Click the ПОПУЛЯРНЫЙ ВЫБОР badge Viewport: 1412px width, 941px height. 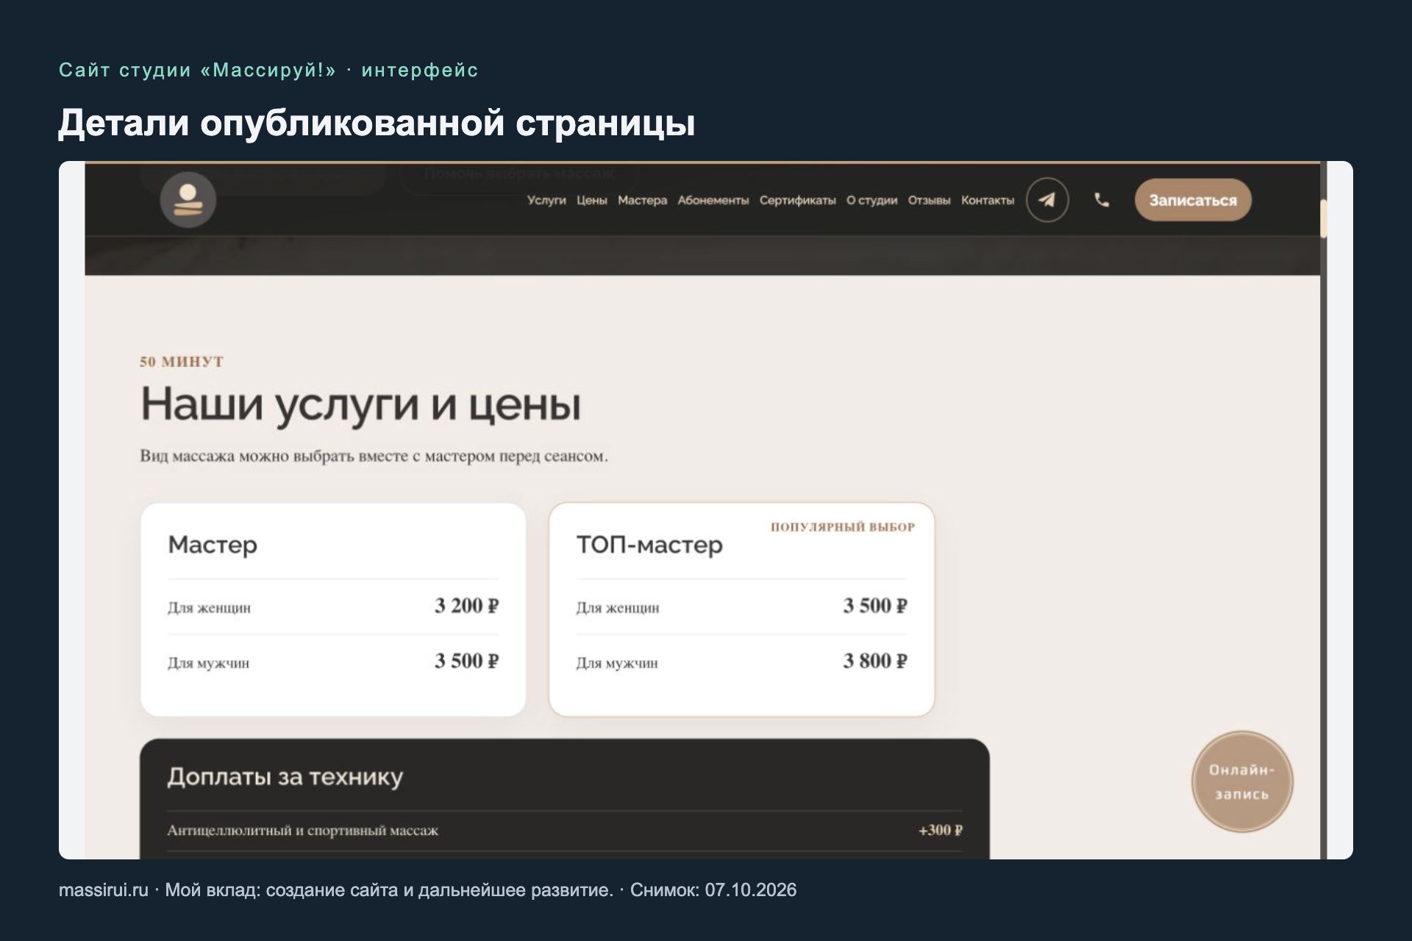coord(843,527)
